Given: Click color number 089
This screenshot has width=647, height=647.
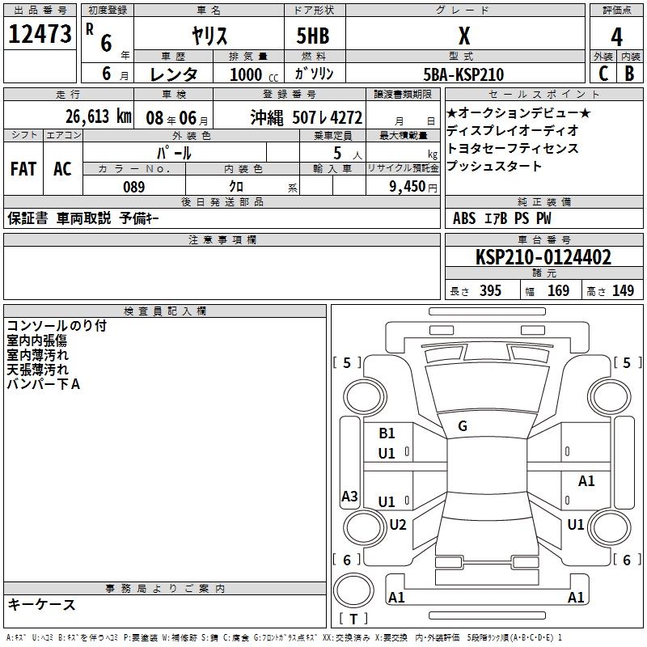Looking at the screenshot, I should click(x=134, y=187).
